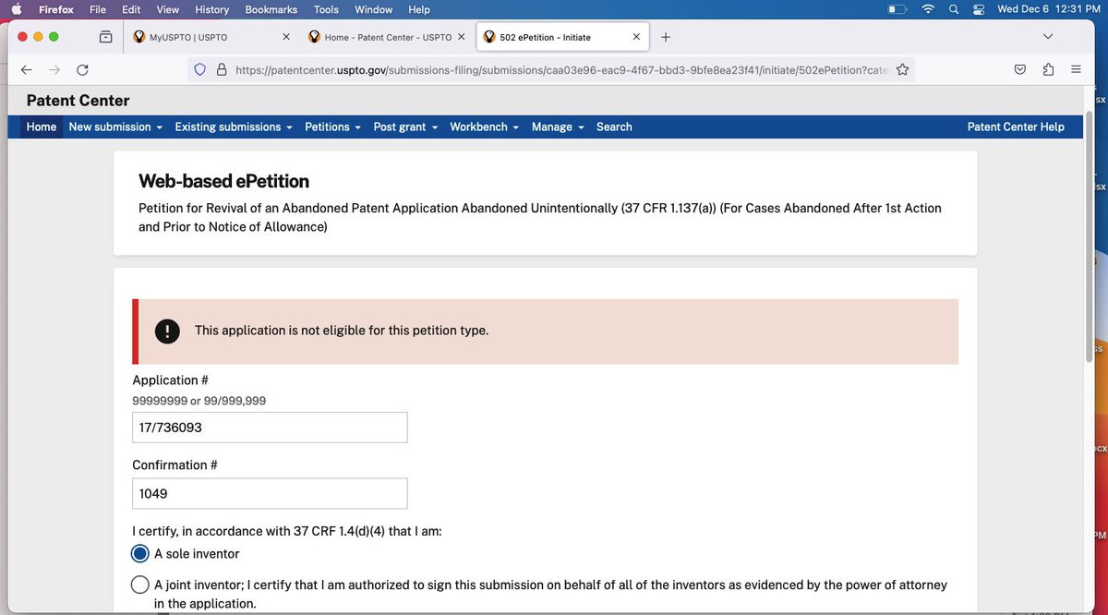This screenshot has width=1108, height=615.
Task: Open the Pocket save icon
Action: (1020, 69)
